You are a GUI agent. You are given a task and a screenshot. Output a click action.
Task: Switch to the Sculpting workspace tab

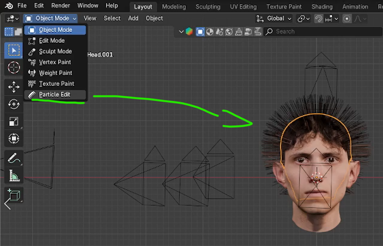click(208, 7)
